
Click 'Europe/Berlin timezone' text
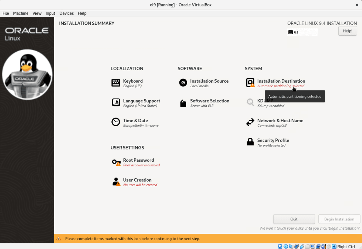coord(141,125)
